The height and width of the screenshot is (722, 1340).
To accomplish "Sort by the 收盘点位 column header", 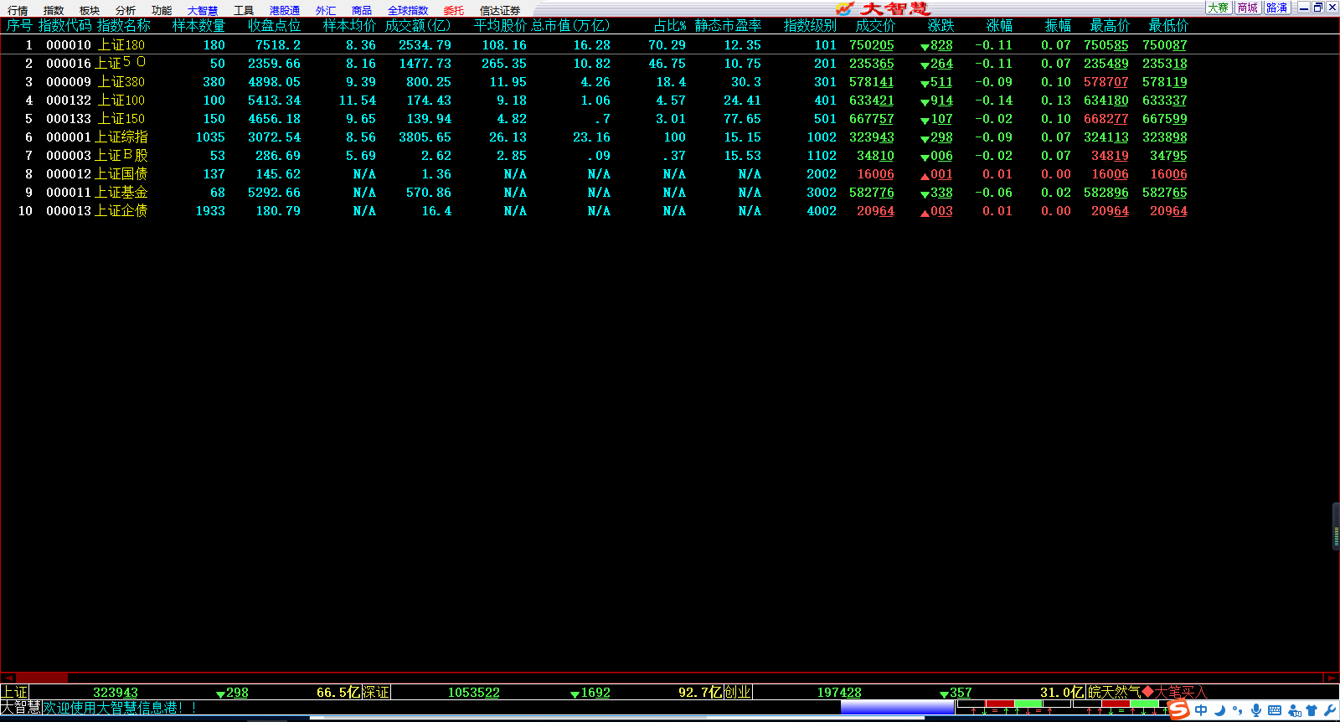I will [274, 26].
